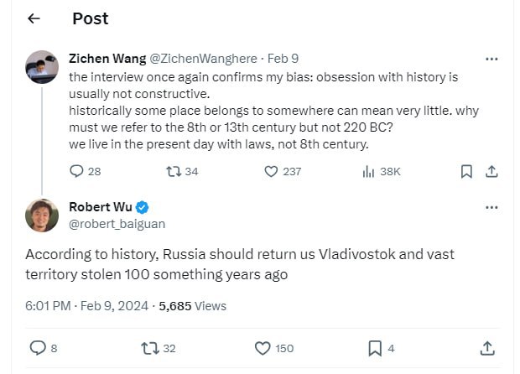The image size is (520, 374).
Task: Open the Feb 9 timestamp of Zichen's post
Action: [283, 59]
